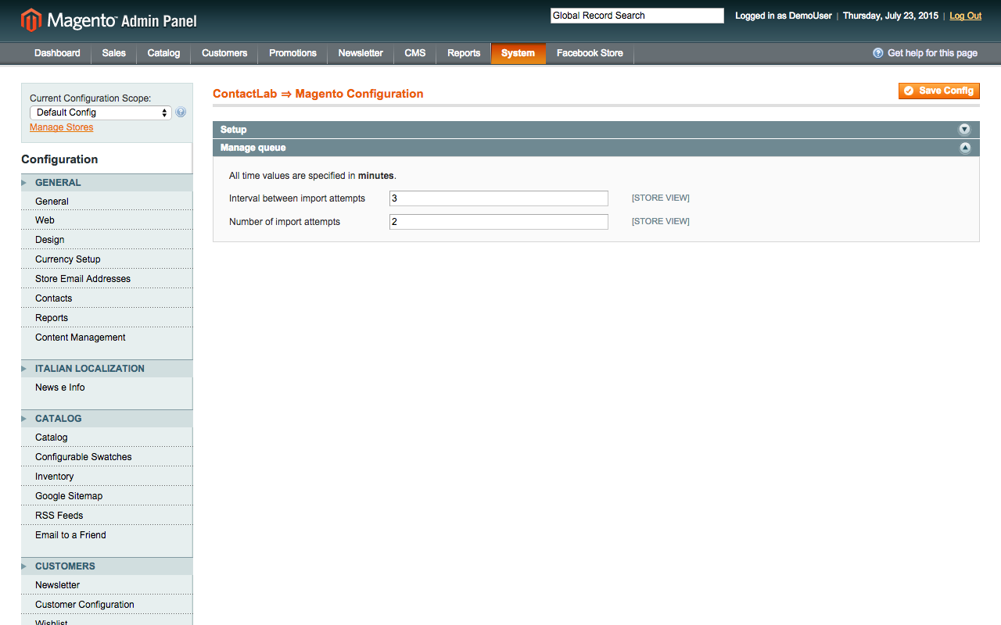Click the Number of import attempts field
Viewport: 1001px width, 625px height.
pyautogui.click(x=499, y=222)
